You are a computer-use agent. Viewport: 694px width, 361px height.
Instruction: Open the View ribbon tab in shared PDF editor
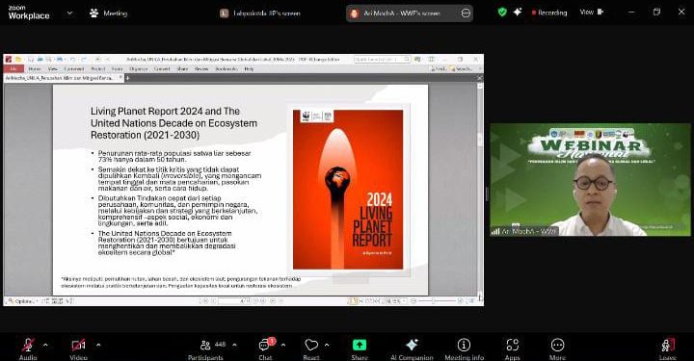click(53, 69)
